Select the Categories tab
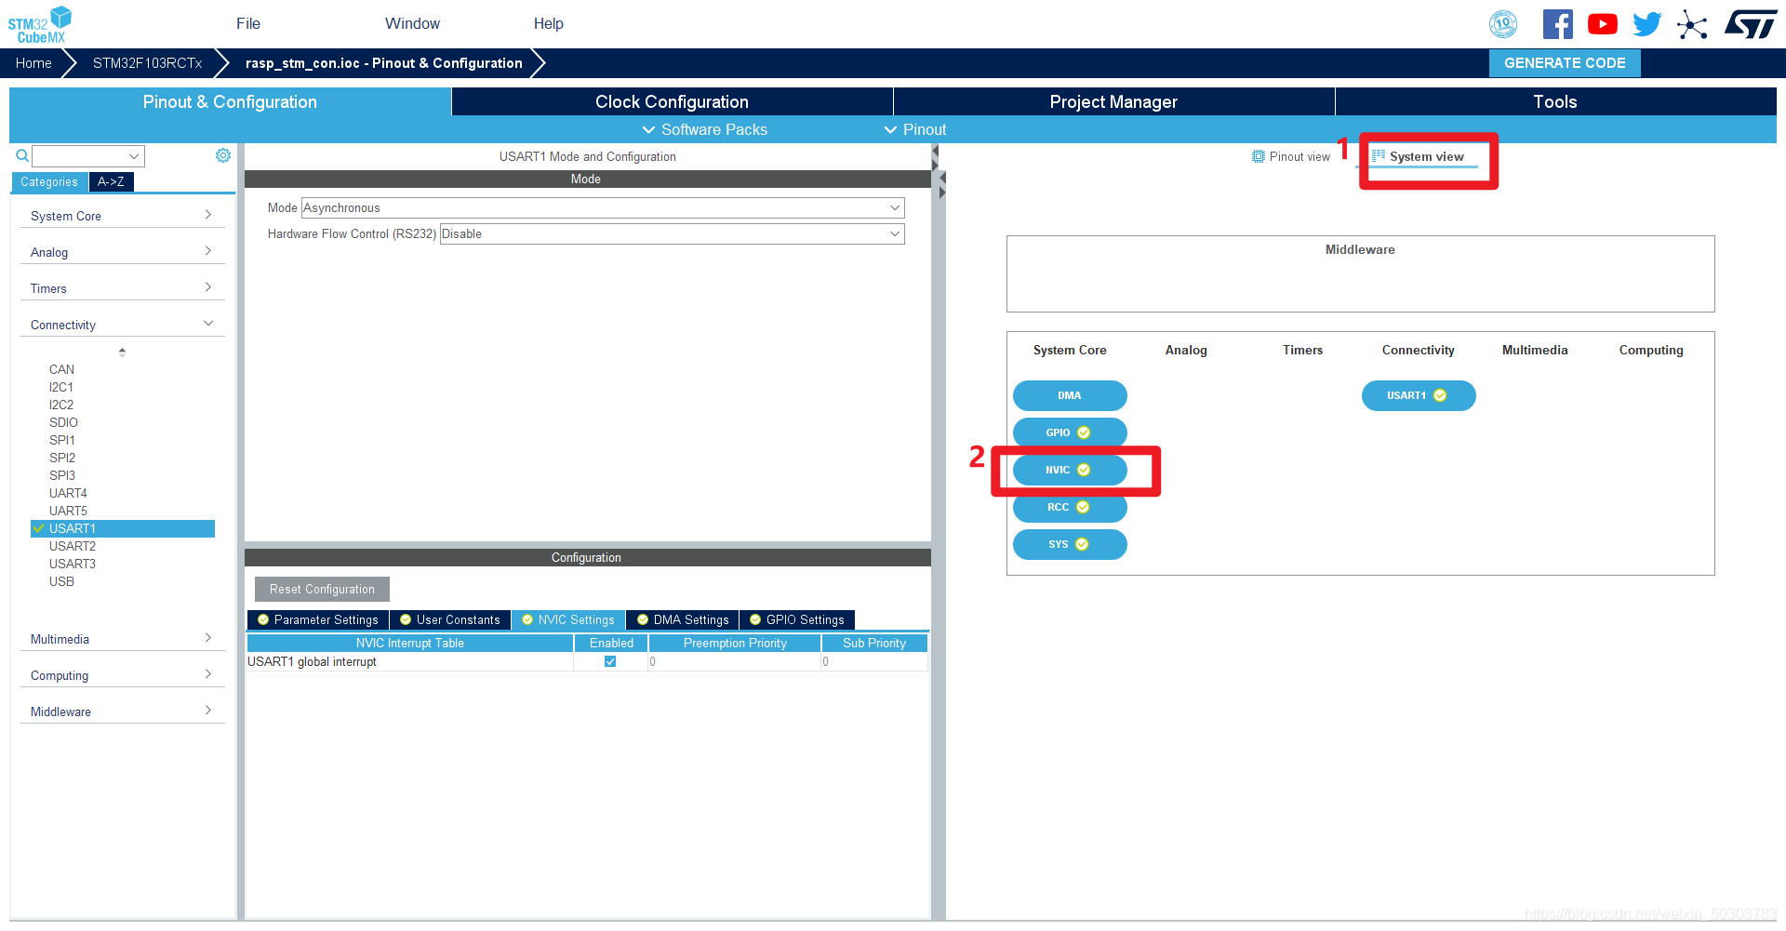The width and height of the screenshot is (1786, 931). point(49,181)
